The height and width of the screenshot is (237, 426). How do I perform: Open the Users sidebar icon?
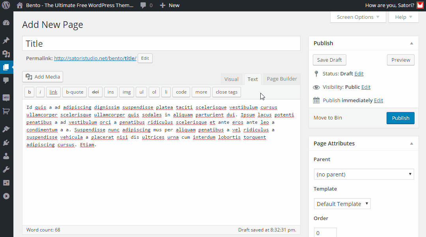click(6, 156)
